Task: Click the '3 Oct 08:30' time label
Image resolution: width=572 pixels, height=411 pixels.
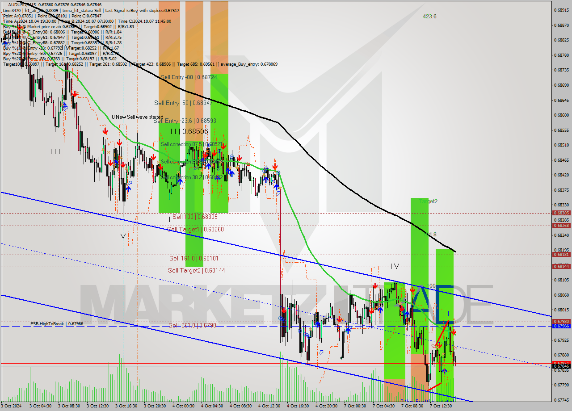Action: pos(69,406)
